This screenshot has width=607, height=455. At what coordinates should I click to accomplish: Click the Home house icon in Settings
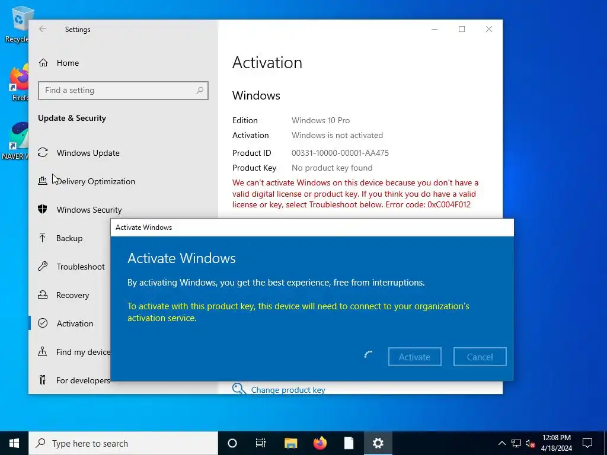click(43, 63)
